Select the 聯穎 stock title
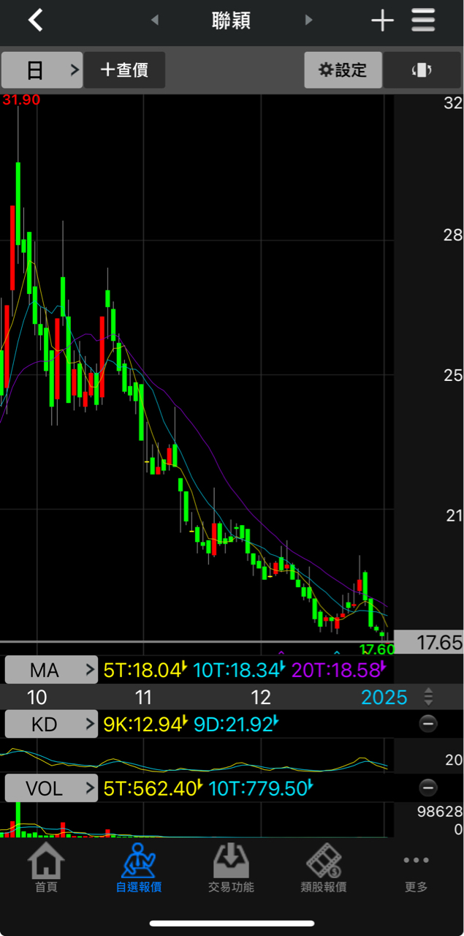464x936 pixels. pyautogui.click(x=232, y=20)
